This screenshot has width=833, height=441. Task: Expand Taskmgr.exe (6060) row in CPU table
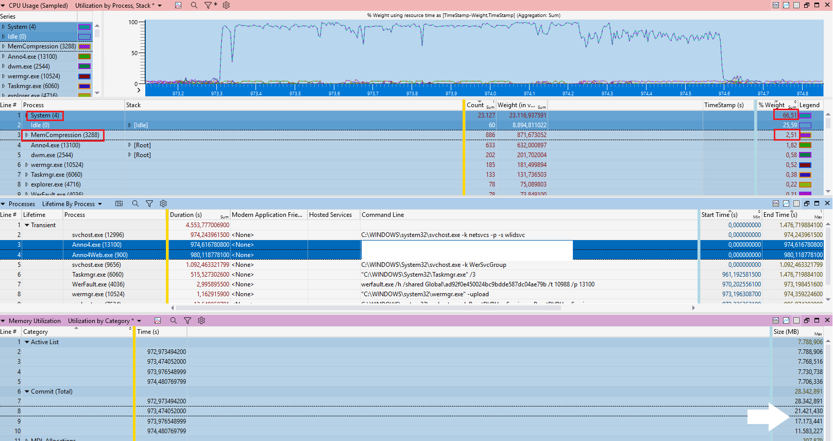pos(27,175)
